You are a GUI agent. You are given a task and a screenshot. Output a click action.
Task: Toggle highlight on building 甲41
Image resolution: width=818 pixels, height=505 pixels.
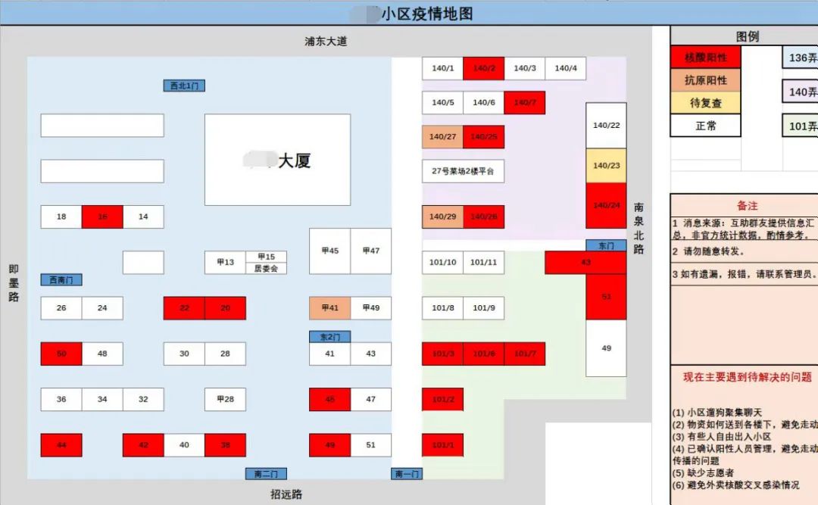click(329, 308)
